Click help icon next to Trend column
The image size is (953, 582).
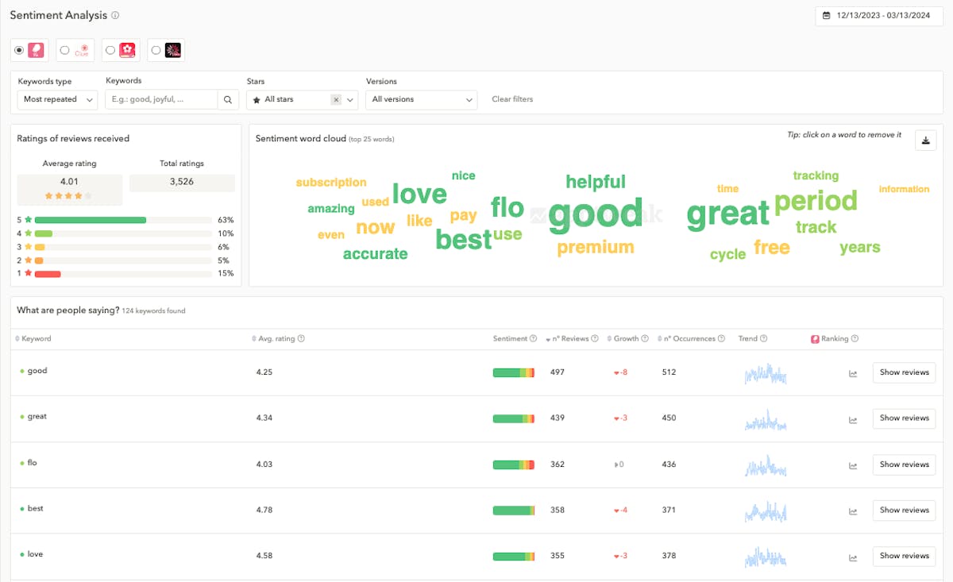(x=763, y=339)
